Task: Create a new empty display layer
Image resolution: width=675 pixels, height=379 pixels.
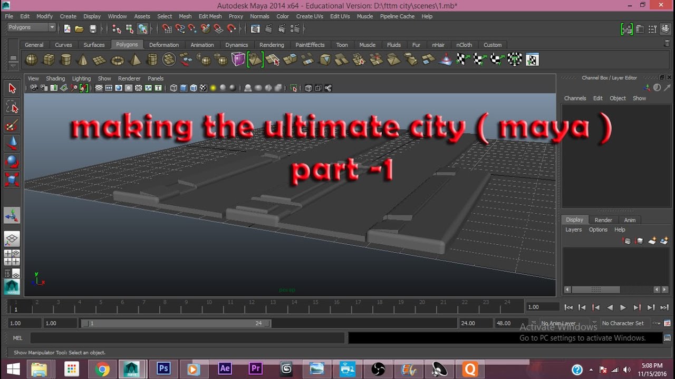Action: click(652, 241)
